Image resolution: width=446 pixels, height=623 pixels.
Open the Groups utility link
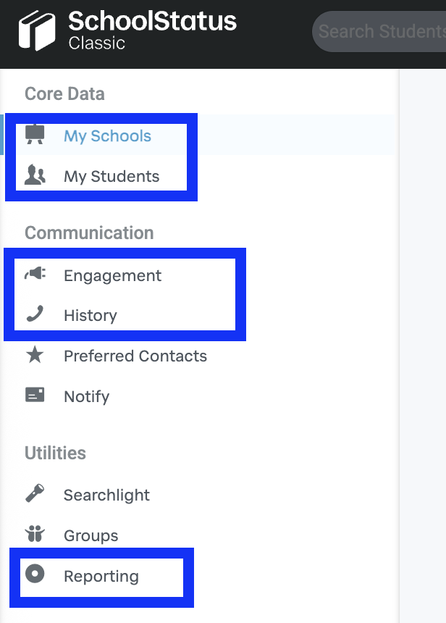(x=91, y=536)
